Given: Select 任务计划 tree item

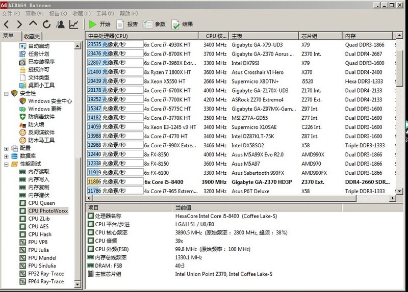Looking at the screenshot, I should 34,54.
